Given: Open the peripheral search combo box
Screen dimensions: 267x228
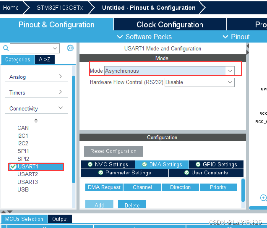Looking at the screenshot, I should click(35, 48).
